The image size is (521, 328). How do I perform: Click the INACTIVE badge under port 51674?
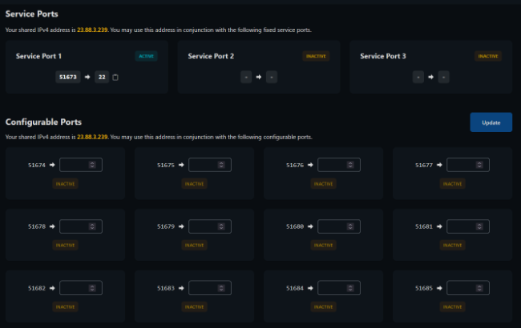click(66, 183)
